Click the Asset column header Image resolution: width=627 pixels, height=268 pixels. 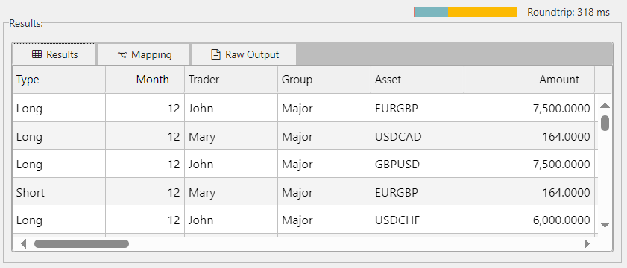418,80
